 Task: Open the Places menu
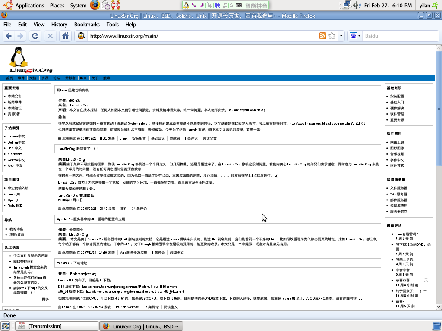57,5
